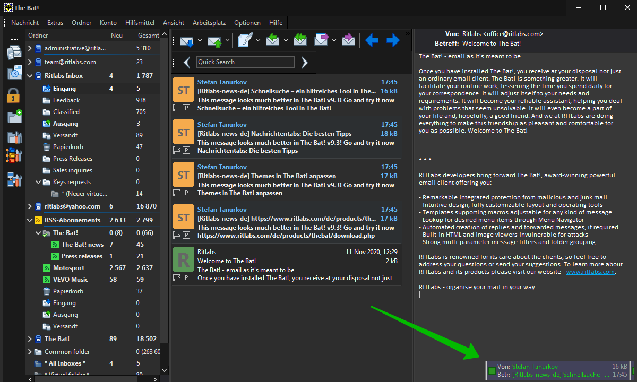Show hidden toolbar items via » chevron
Viewport: 637px width, 382px height.
click(x=408, y=33)
